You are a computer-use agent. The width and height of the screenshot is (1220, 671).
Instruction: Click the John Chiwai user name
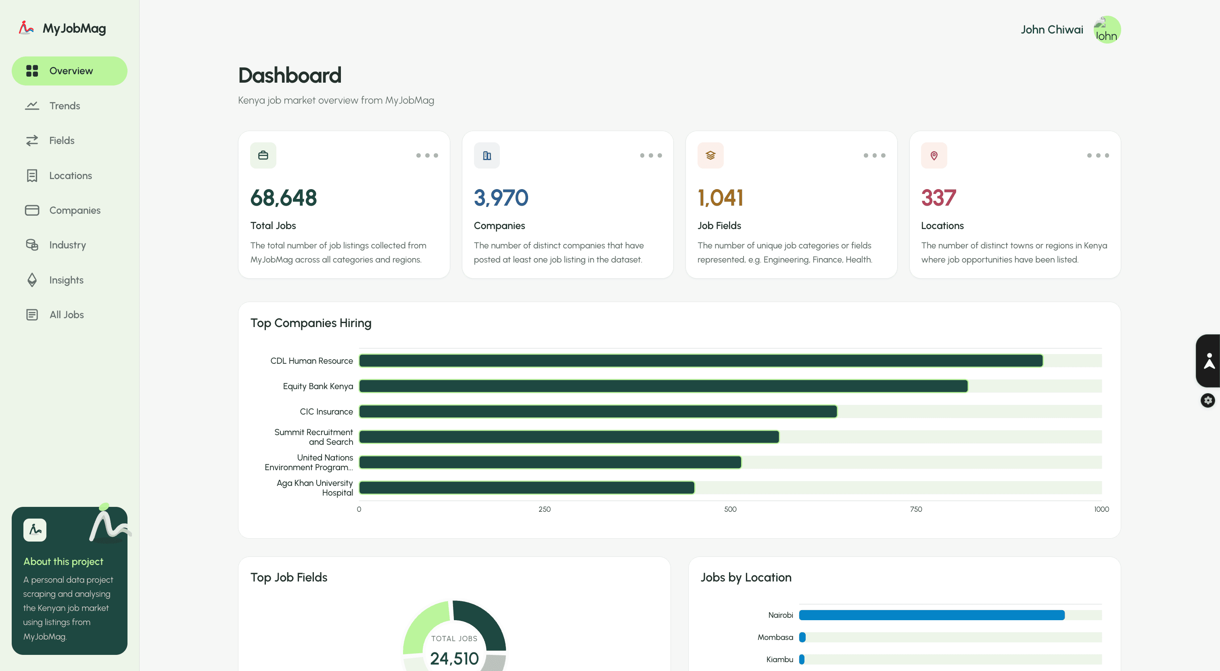(x=1052, y=29)
